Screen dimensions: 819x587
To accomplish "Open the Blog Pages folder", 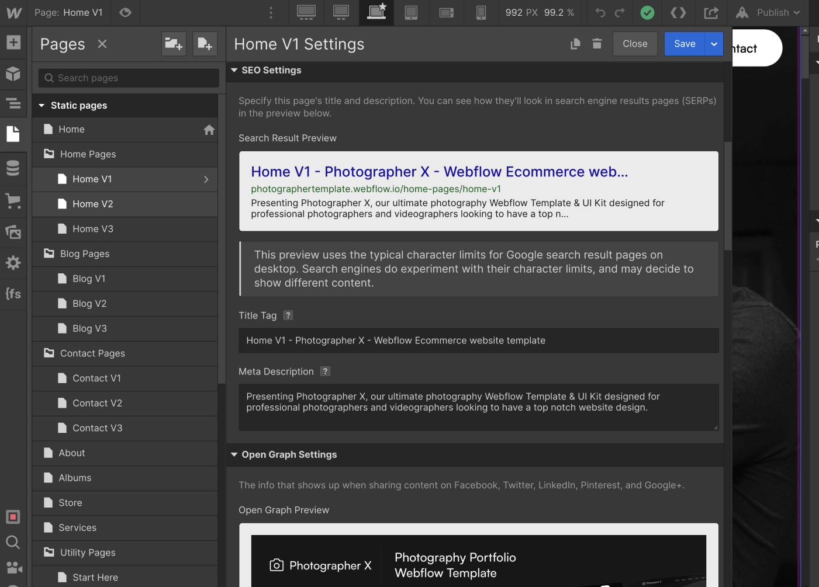I will click(125, 254).
